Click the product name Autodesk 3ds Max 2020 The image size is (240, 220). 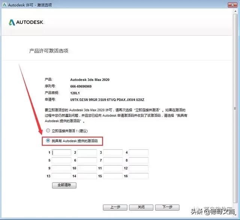(x=90, y=80)
